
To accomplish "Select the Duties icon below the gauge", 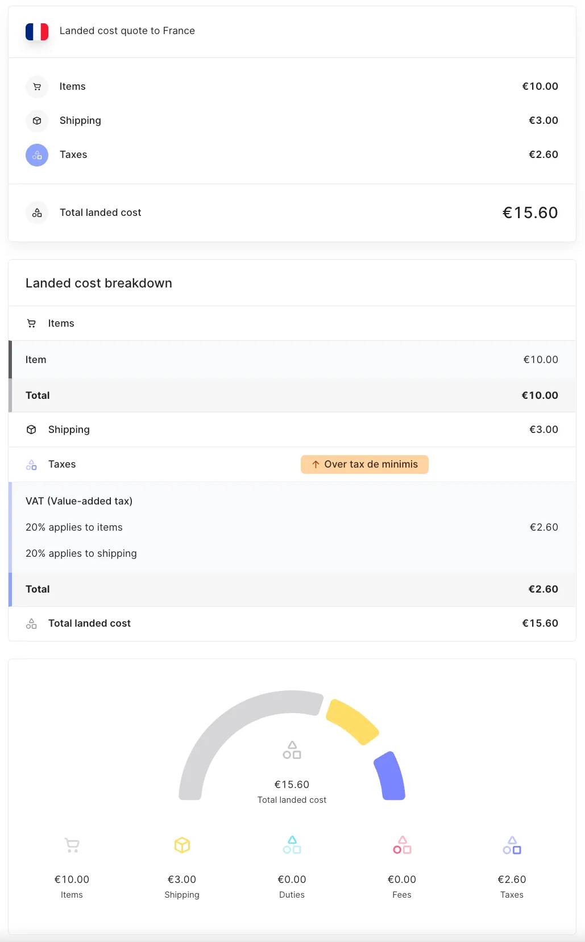I will (x=292, y=845).
